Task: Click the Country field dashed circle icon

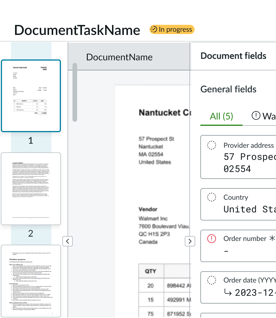Action: (x=212, y=197)
